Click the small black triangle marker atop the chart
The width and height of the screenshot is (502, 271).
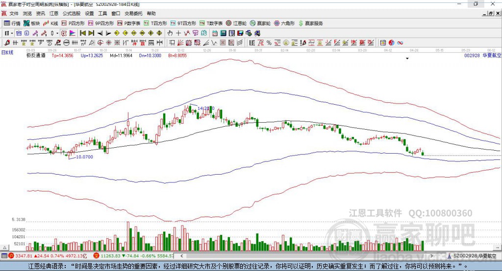407,59
